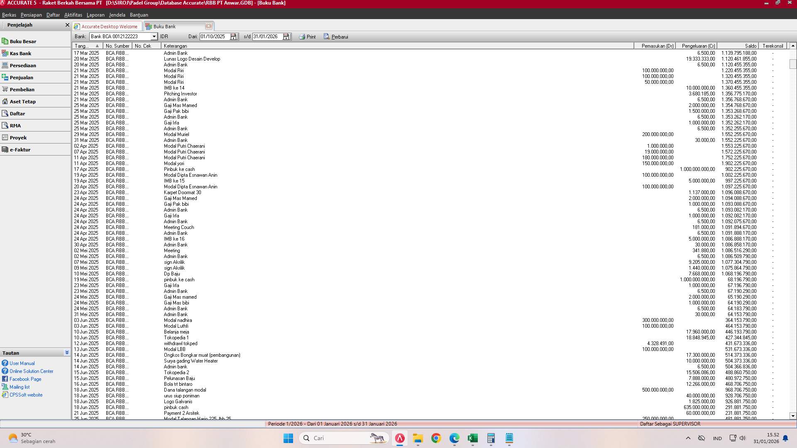Open the Buku Besar module

pyautogui.click(x=23, y=41)
